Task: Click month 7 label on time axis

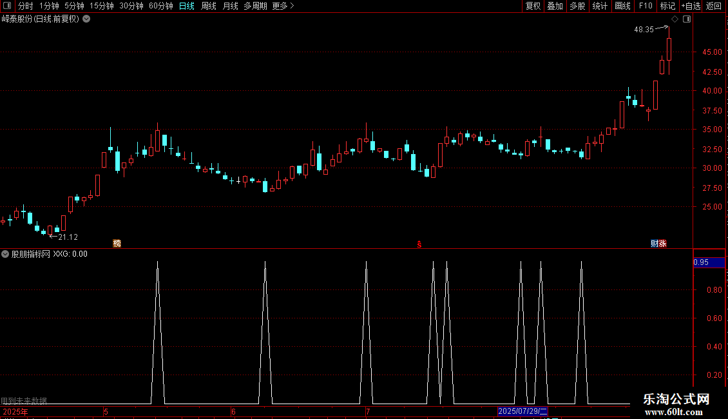Action: click(368, 411)
